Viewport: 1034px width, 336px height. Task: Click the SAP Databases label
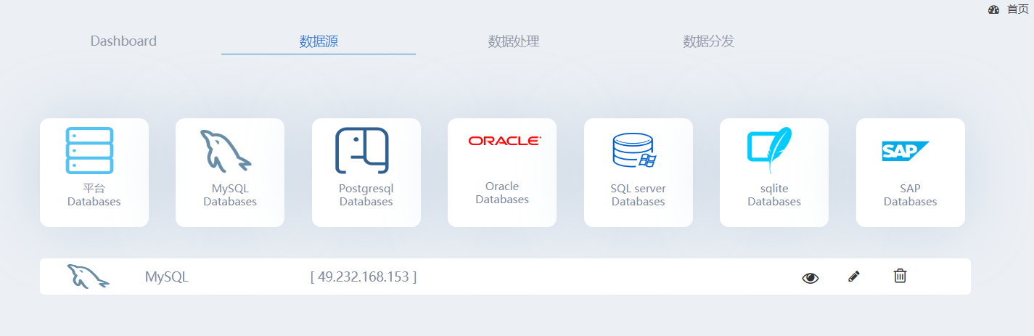(911, 194)
